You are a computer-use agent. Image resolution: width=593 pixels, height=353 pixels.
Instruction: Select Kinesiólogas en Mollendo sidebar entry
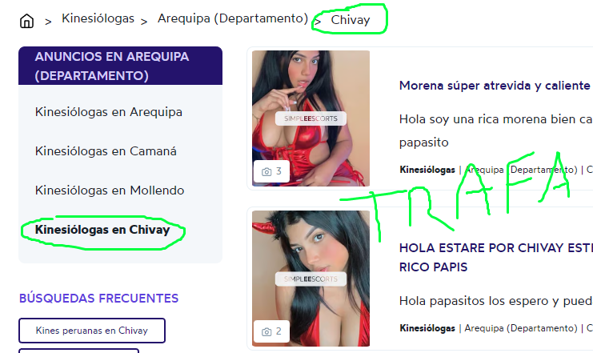coord(110,190)
